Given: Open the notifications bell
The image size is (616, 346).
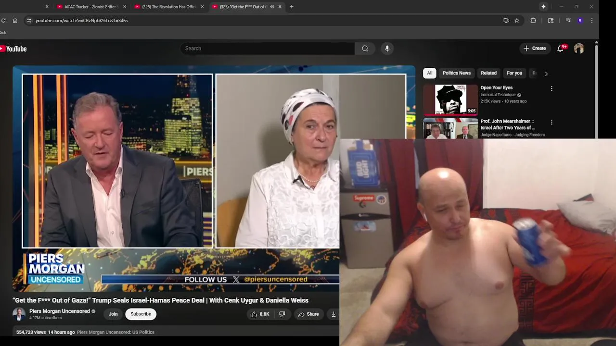Looking at the screenshot, I should coord(560,49).
